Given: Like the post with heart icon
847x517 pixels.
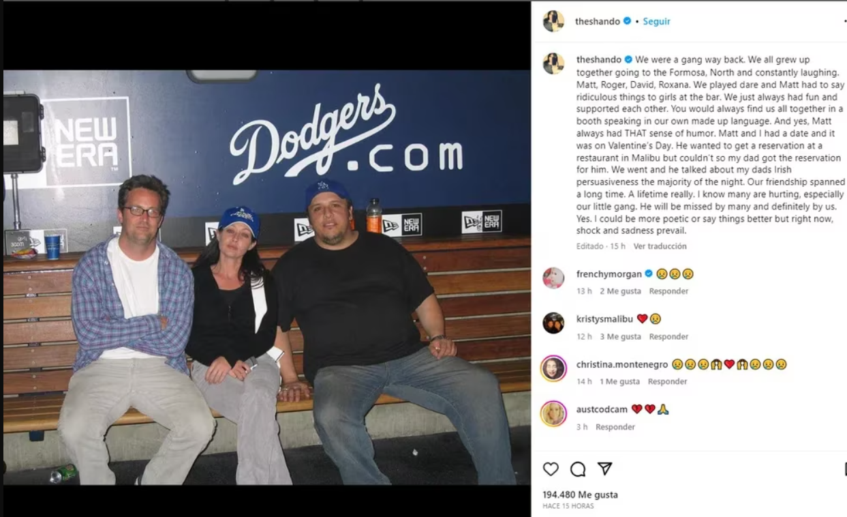Looking at the screenshot, I should (x=551, y=469).
